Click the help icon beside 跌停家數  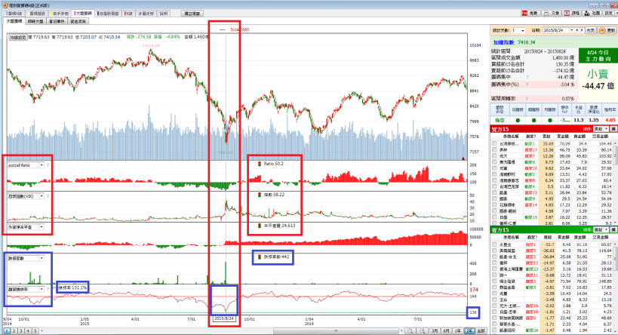(48, 257)
